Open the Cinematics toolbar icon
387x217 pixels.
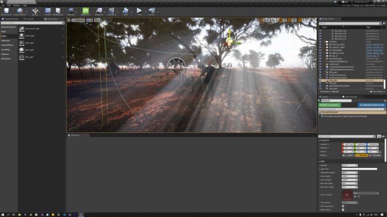point(111,11)
